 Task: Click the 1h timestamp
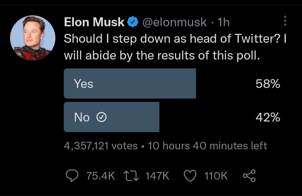(x=223, y=22)
